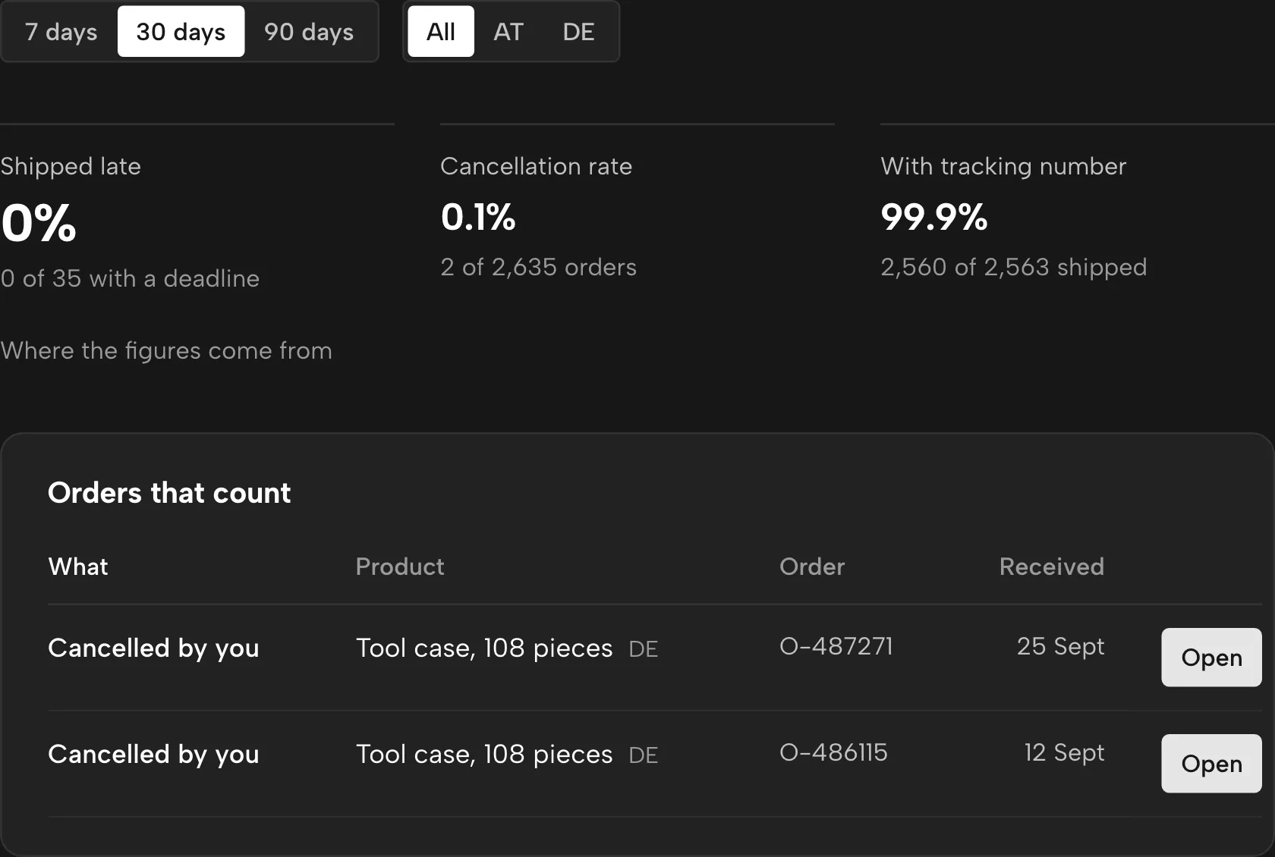Click the 99.9% tracking value
The width and height of the screenshot is (1275, 857).
pyautogui.click(x=934, y=218)
